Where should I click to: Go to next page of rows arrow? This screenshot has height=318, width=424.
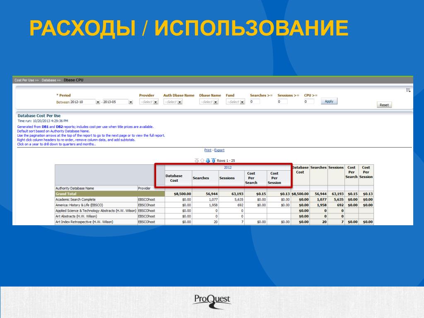pyautogui.click(x=208, y=161)
